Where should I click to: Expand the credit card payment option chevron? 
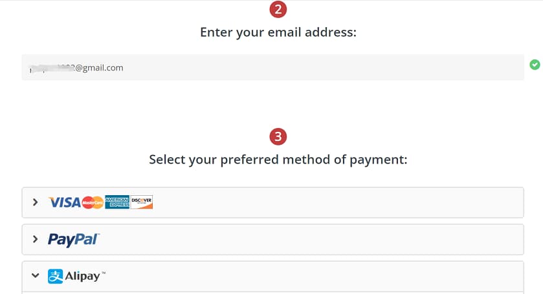tap(36, 203)
